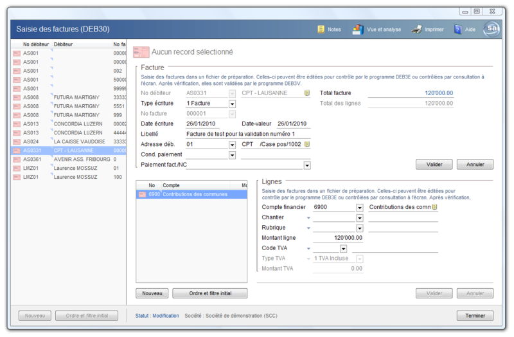Image resolution: width=514 pixels, height=337 pixels.
Task: Click Nouveau below the lines list
Action: (152, 293)
